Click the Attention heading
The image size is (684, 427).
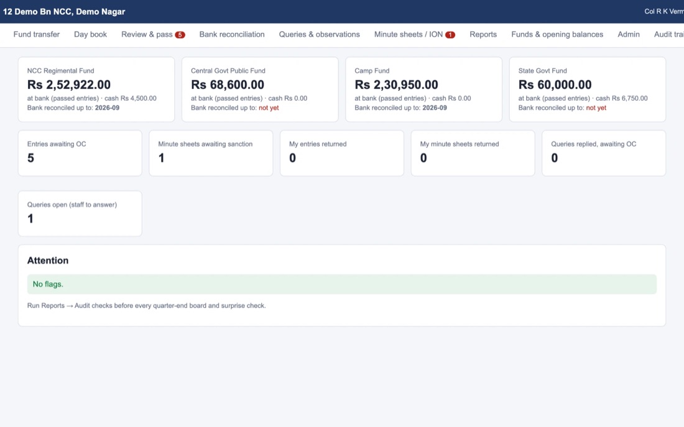[x=47, y=260]
